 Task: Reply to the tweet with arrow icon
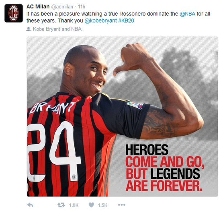pyautogui.click(x=30, y=205)
